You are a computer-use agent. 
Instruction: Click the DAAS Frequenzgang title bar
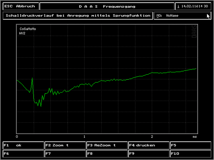click(x=107, y=6)
